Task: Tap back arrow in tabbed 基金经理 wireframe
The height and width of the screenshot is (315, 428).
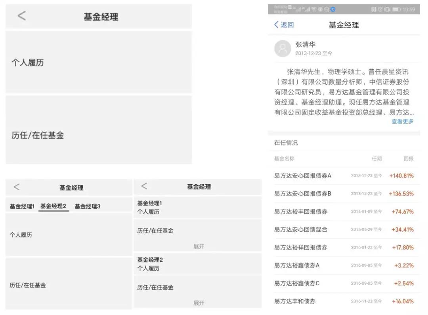Action: pyautogui.click(x=17, y=187)
